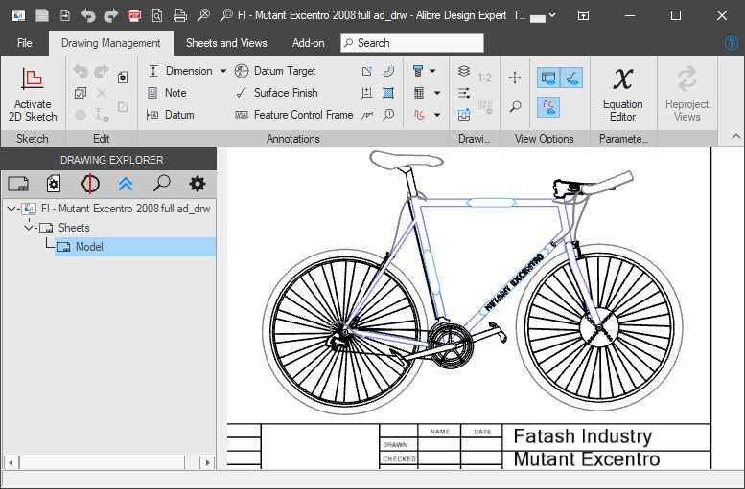Click in the ribbon Search field

(x=417, y=43)
